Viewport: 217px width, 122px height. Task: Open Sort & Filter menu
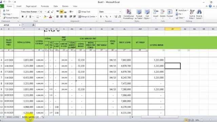(192, 14)
